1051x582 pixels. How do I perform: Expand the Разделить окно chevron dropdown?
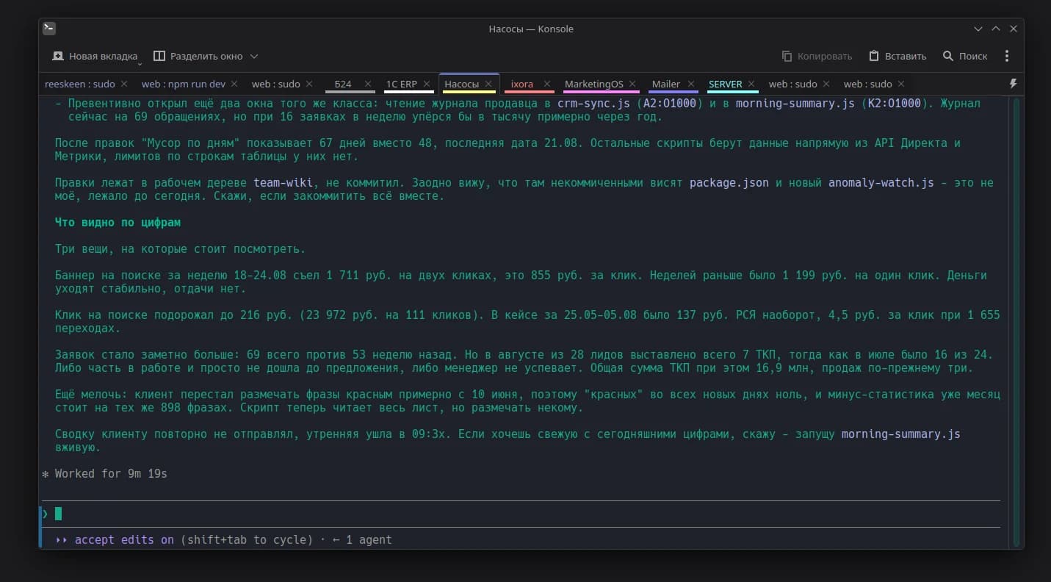pos(254,56)
